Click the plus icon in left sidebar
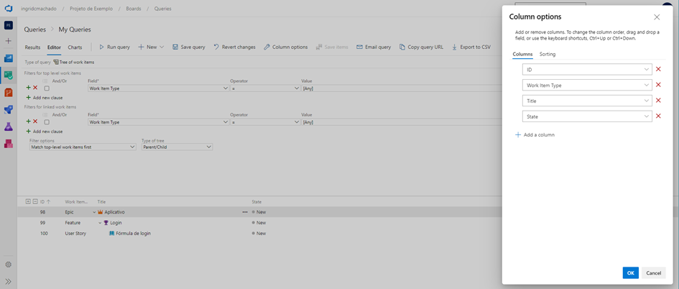This screenshot has height=289, width=679. 8,40
